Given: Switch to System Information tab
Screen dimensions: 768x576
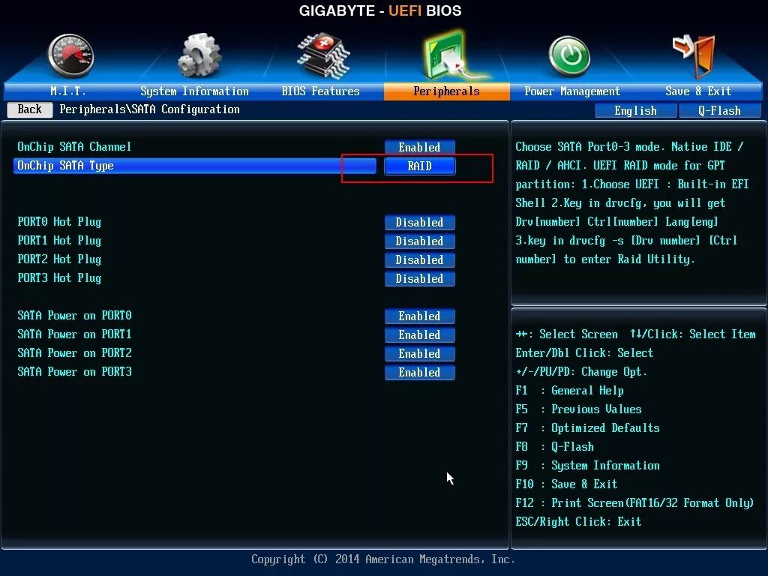Looking at the screenshot, I should coord(194,91).
